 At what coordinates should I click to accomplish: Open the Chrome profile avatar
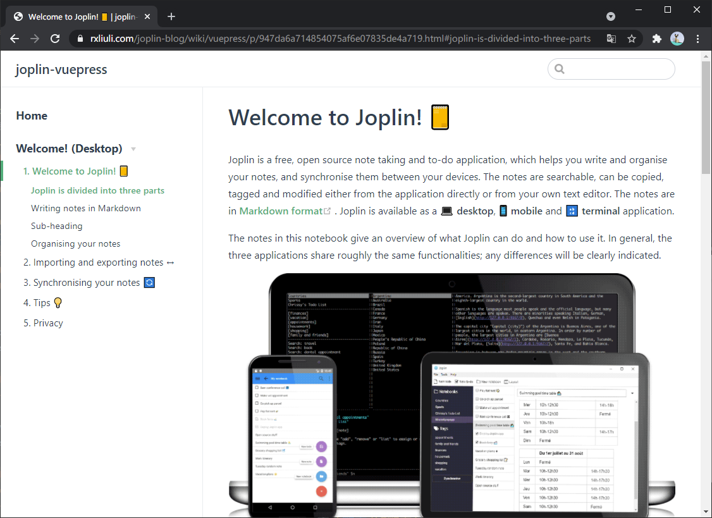[677, 39]
